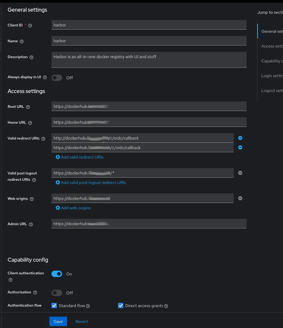Edit the Description text area
Viewport: 283px width, 328px height.
pyautogui.click(x=149, y=60)
